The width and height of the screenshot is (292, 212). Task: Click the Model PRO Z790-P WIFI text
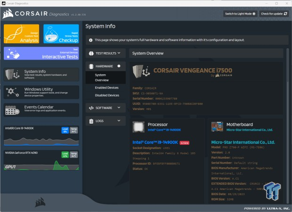pyautogui.click(x=238, y=147)
